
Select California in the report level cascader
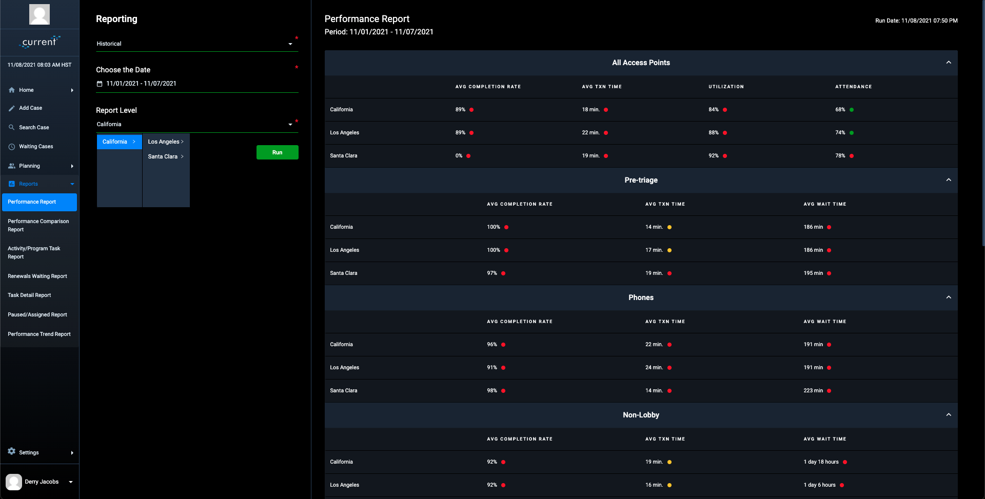[x=120, y=142]
